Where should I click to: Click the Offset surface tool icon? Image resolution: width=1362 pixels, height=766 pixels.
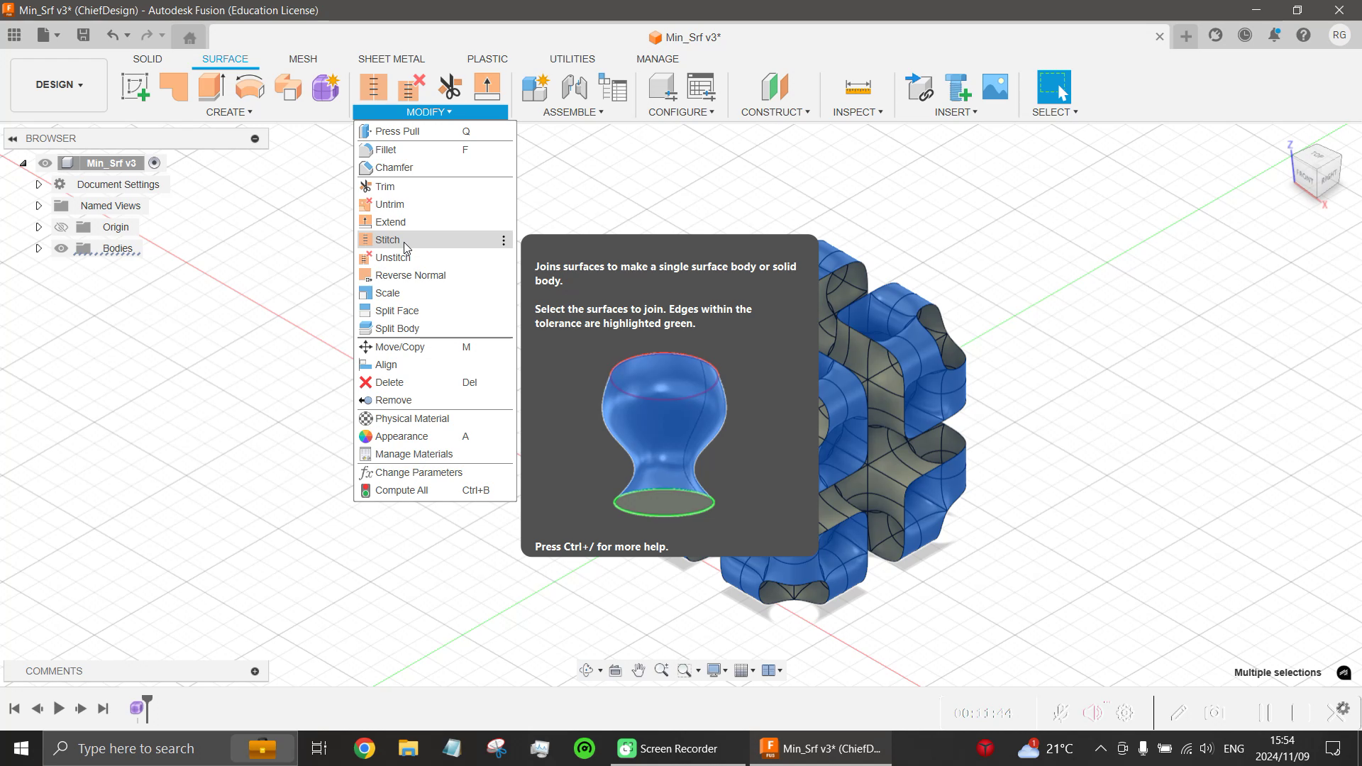click(x=288, y=87)
